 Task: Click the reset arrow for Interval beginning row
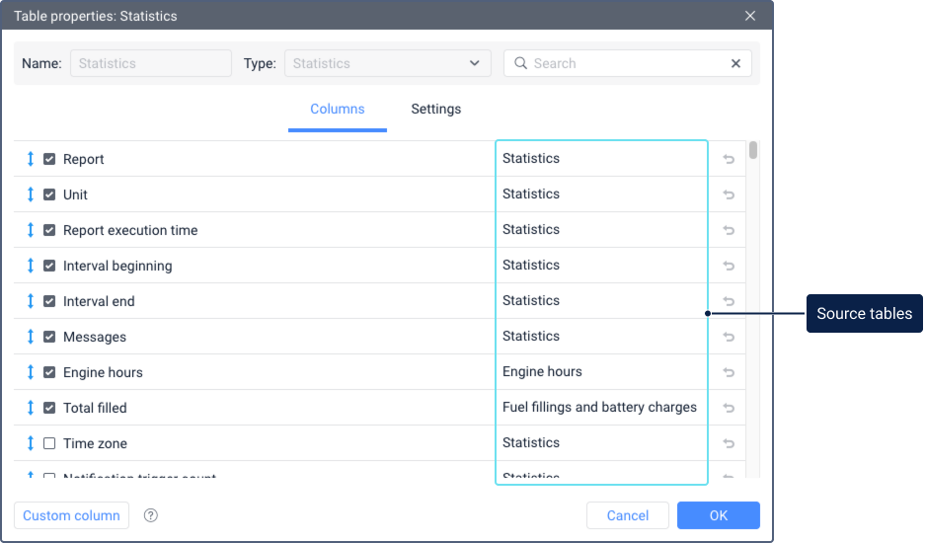tap(729, 266)
